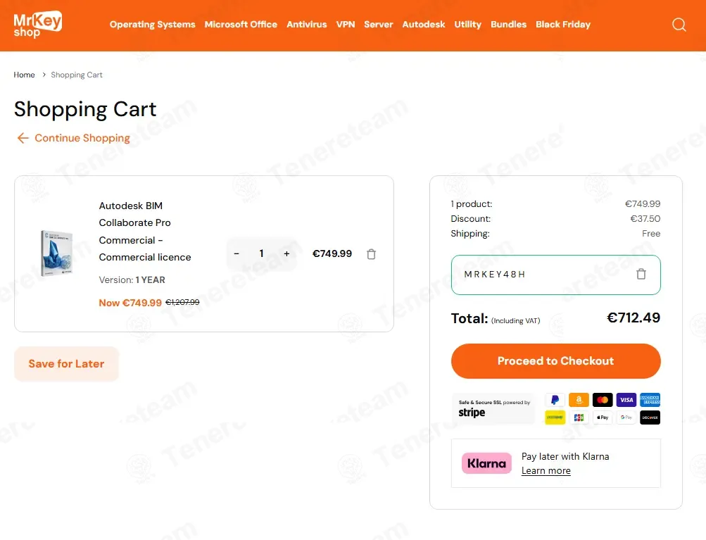Go to the Black Friday section
Image resolution: width=706 pixels, height=540 pixels.
tap(562, 25)
